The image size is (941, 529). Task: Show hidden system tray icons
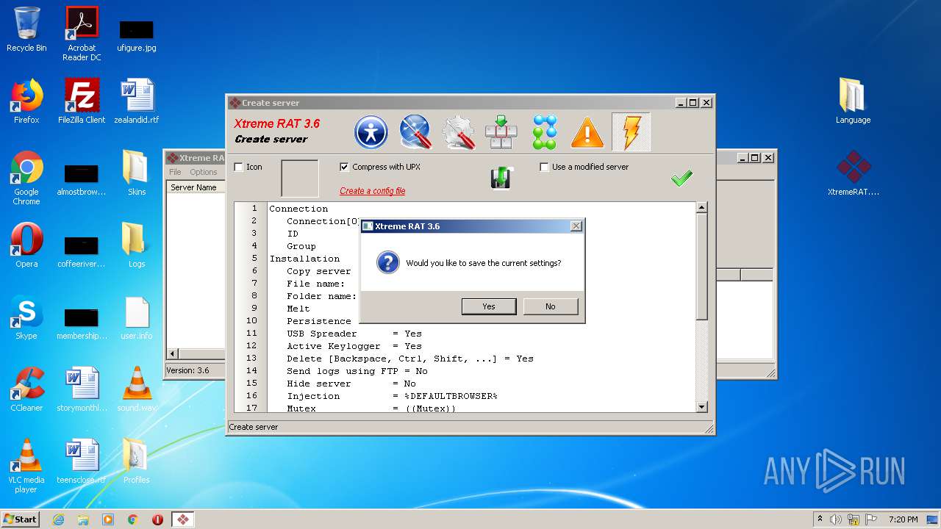(x=820, y=519)
